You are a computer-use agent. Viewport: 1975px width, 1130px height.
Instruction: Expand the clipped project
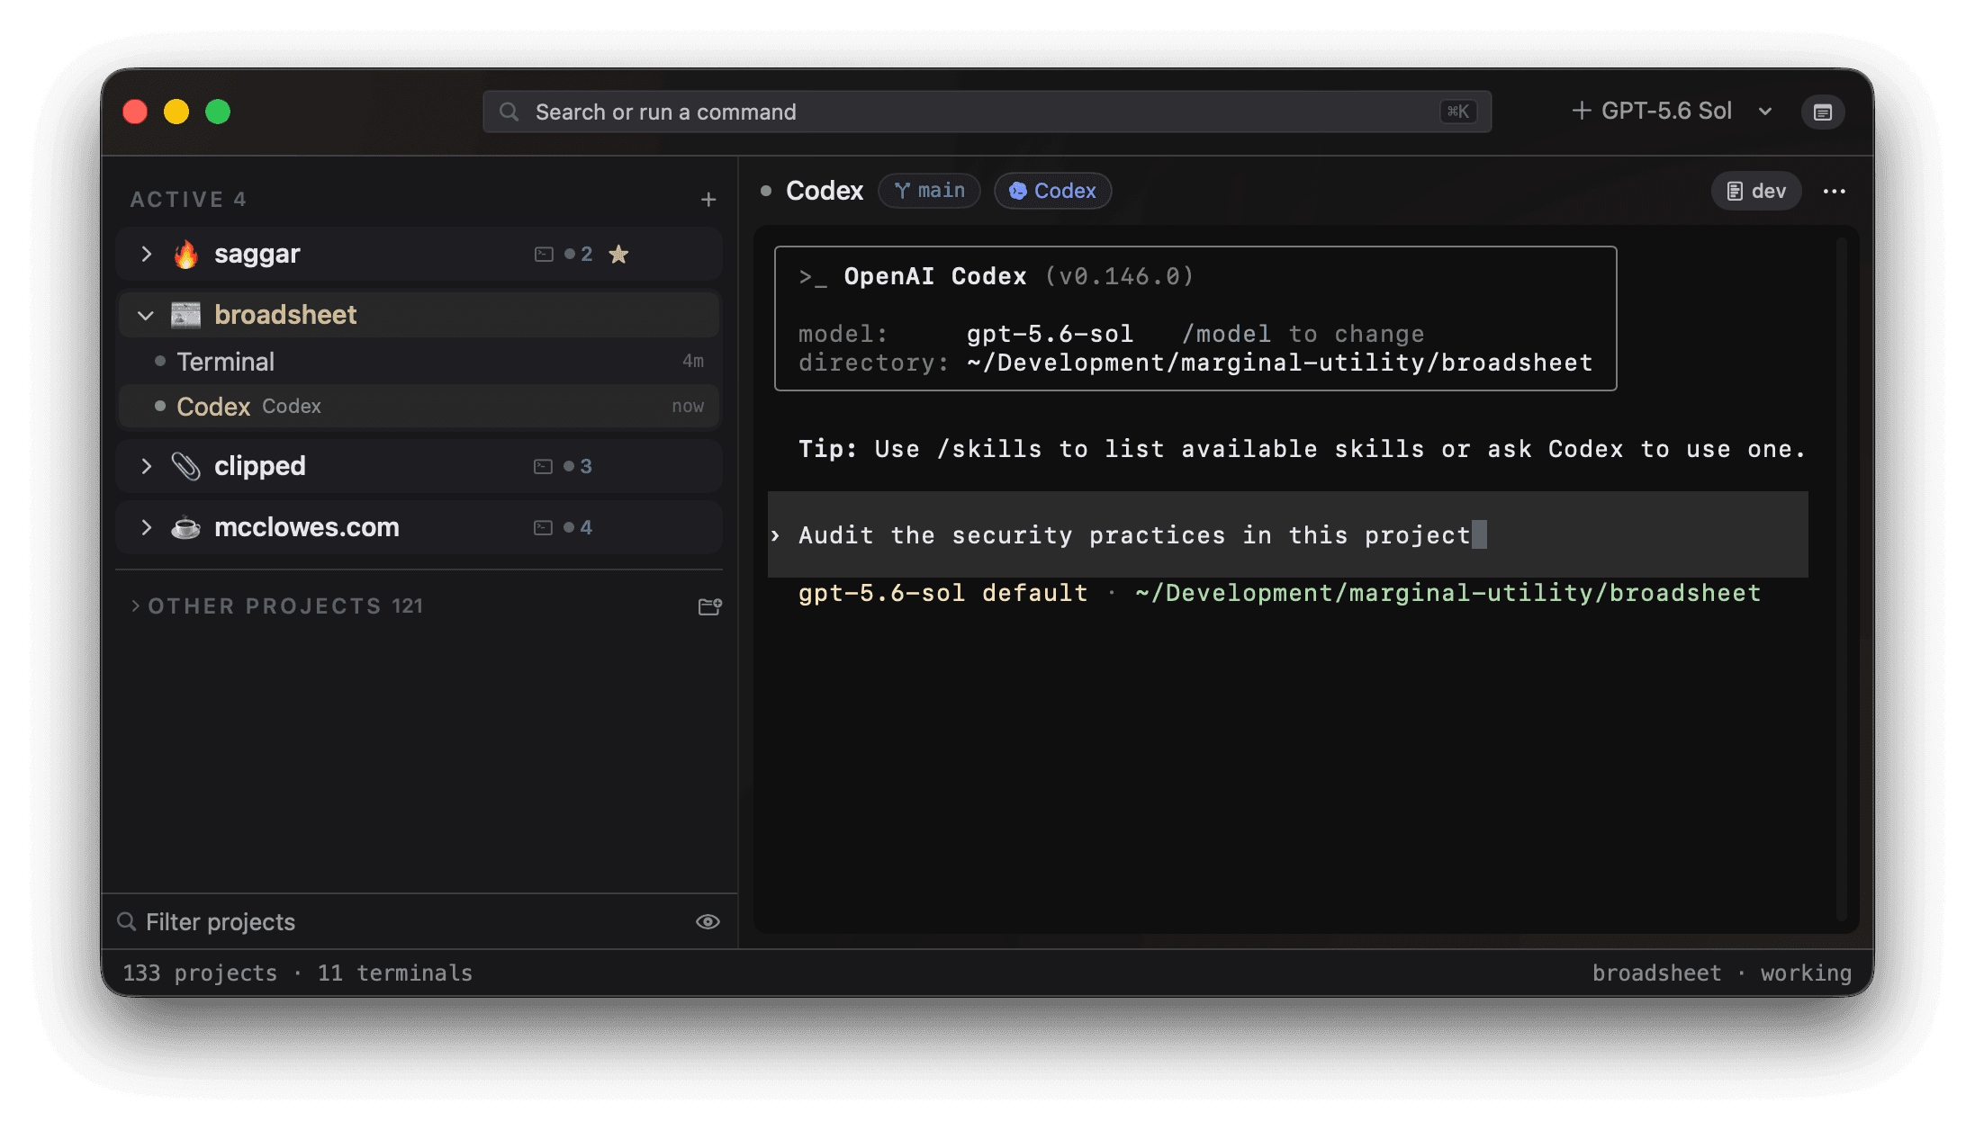point(147,466)
